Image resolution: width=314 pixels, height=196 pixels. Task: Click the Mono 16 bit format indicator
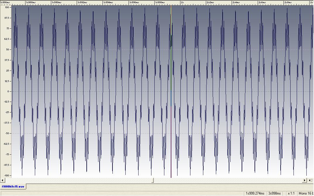(x=306, y=193)
